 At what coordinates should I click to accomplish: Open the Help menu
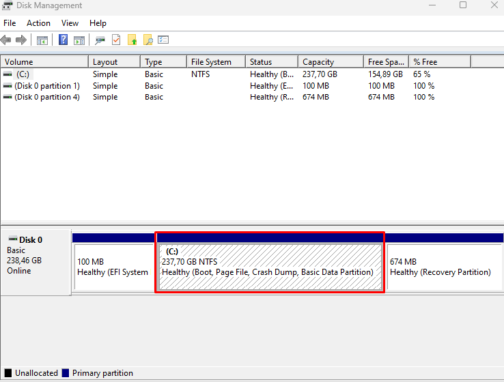98,23
